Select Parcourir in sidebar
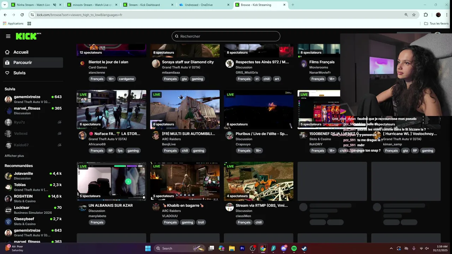 click(32, 62)
